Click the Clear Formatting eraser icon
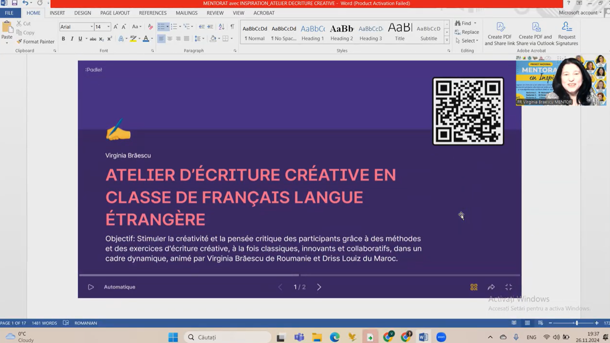This screenshot has width=610, height=343. [x=150, y=27]
